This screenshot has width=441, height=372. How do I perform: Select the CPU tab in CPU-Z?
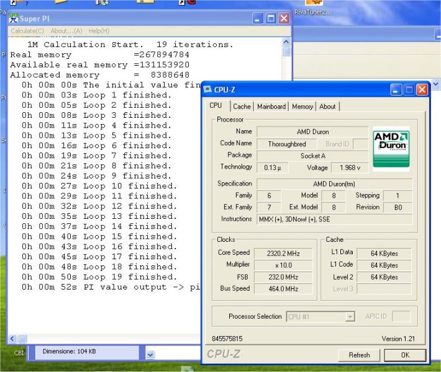click(216, 105)
